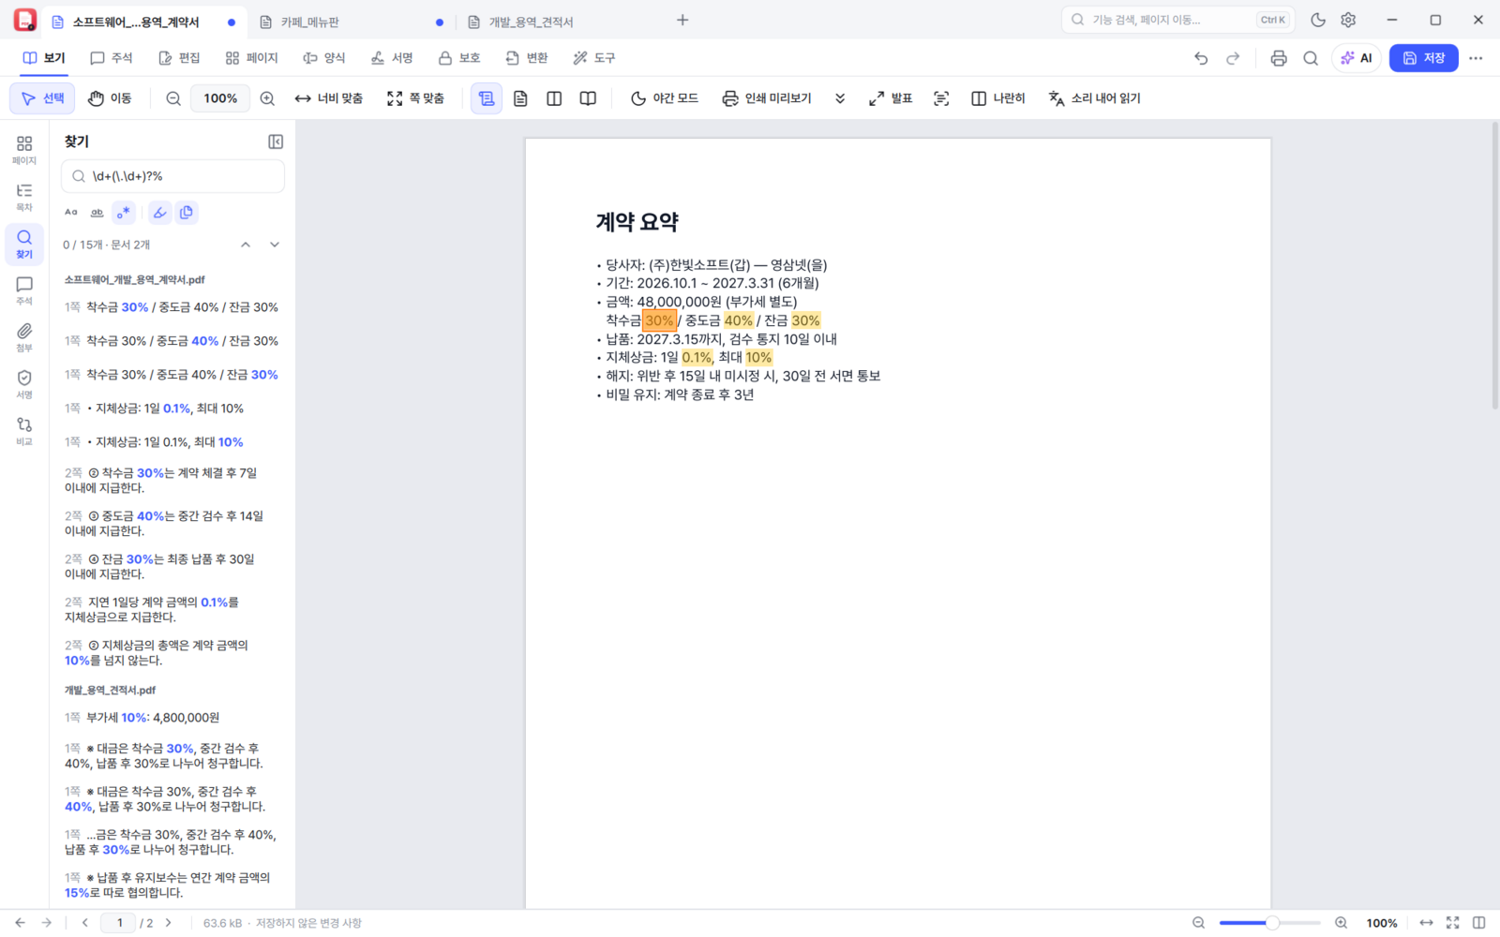Screen dimensions: 1500x937
Task: Go to next search result arrow
Action: 275,245
